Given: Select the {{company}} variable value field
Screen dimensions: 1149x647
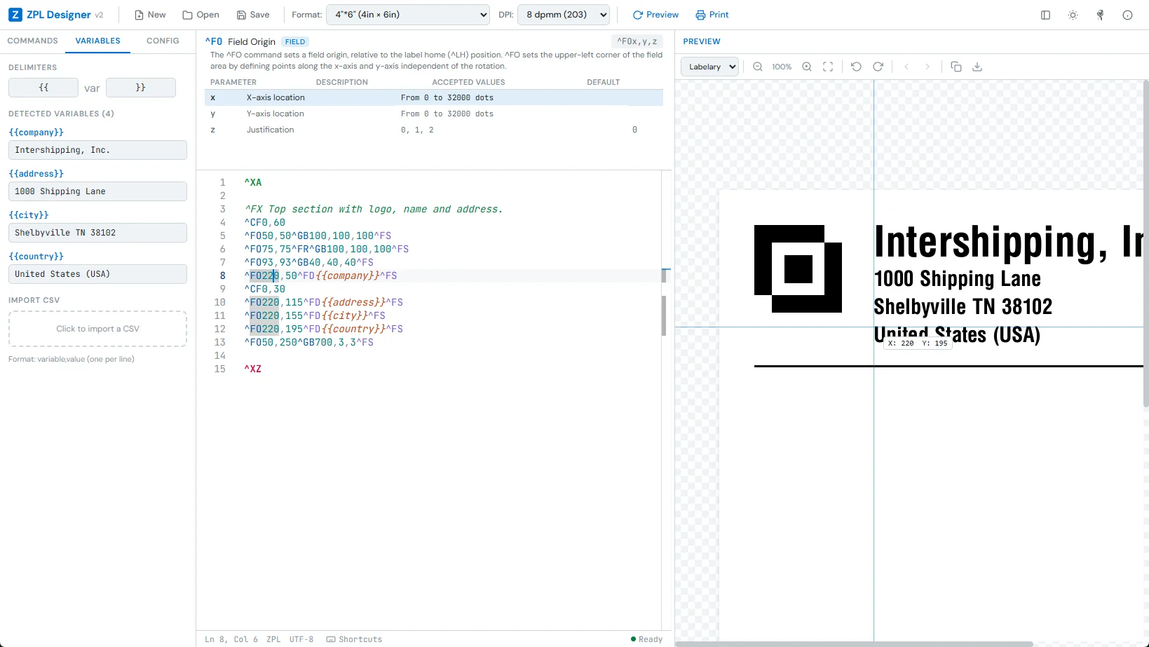Looking at the screenshot, I should coord(97,150).
